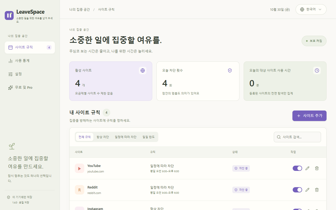Delete the Reddit rule with trash icon
Screen dimensions: 336x210
tap(317, 190)
